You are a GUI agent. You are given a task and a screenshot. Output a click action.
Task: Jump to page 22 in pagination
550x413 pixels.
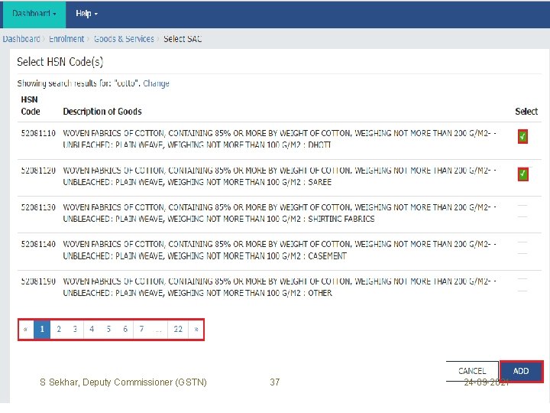178,330
